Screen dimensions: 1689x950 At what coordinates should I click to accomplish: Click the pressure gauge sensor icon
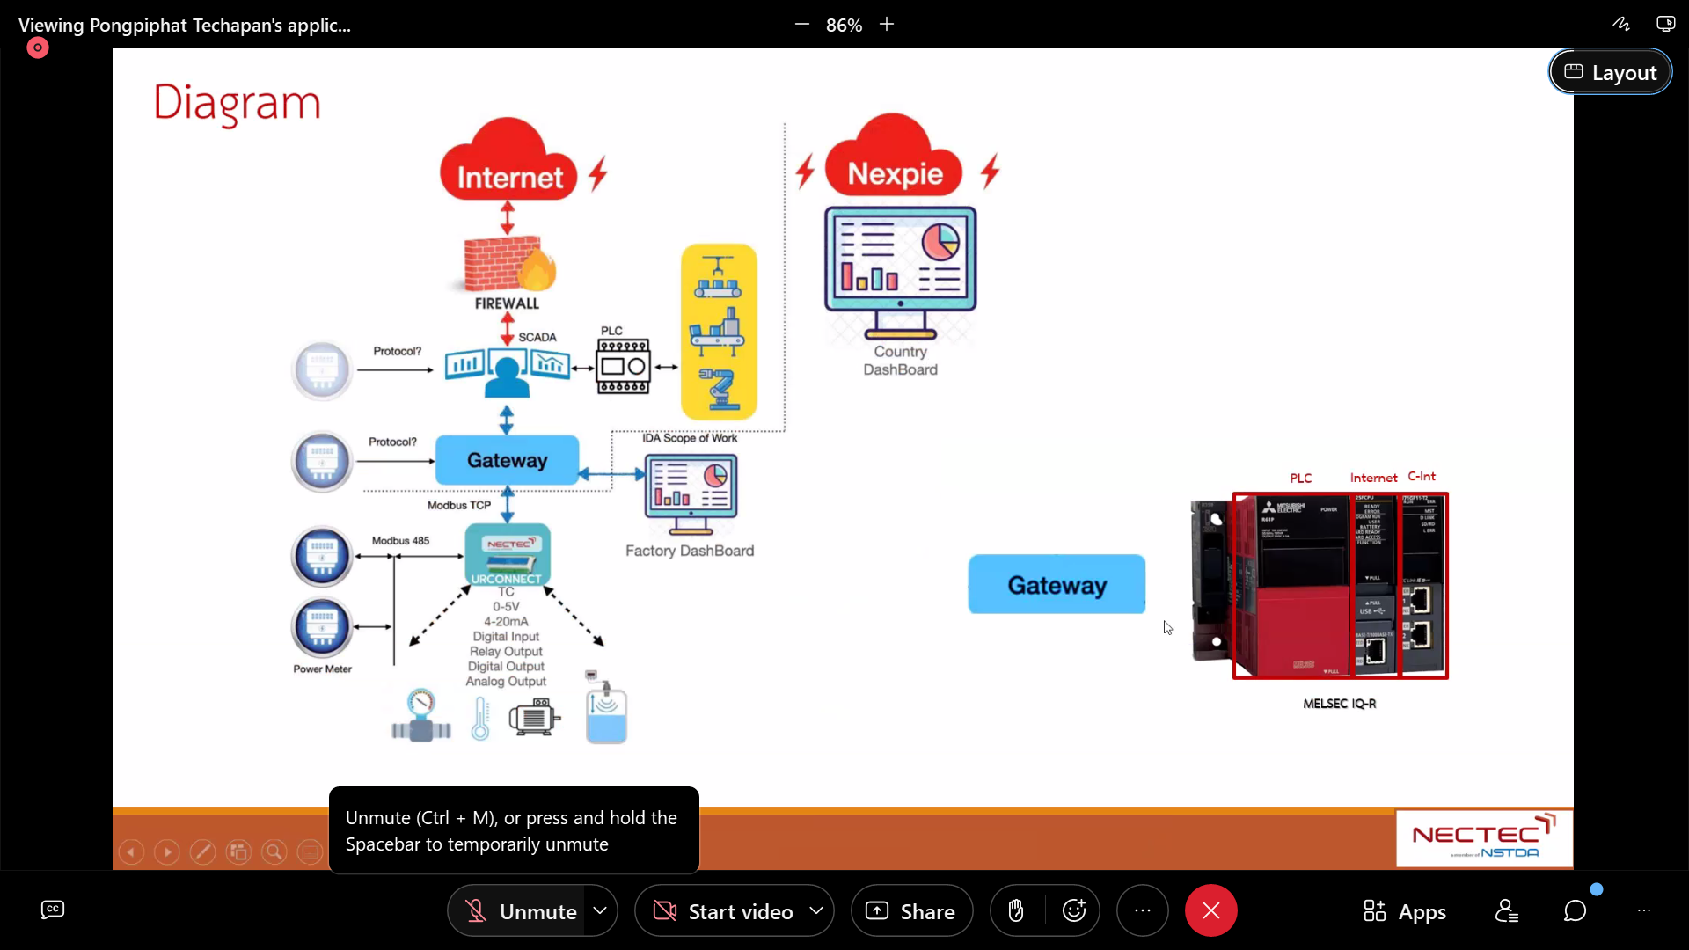[421, 715]
